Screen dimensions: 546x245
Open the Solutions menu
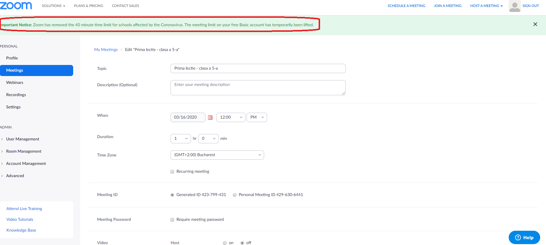(x=53, y=6)
